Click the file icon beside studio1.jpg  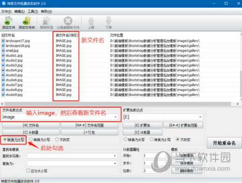point(3,55)
